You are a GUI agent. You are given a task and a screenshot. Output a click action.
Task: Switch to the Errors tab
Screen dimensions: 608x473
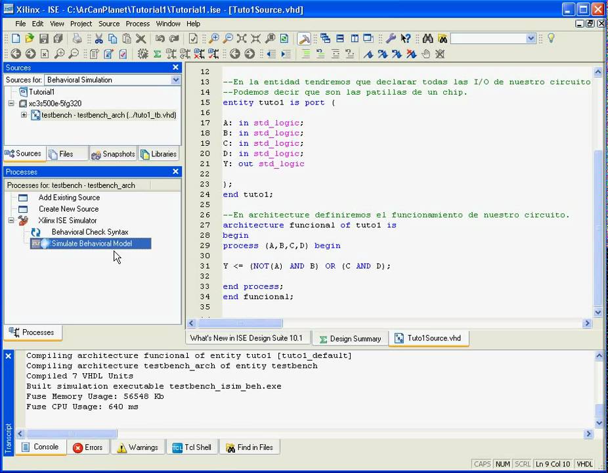[x=88, y=447]
